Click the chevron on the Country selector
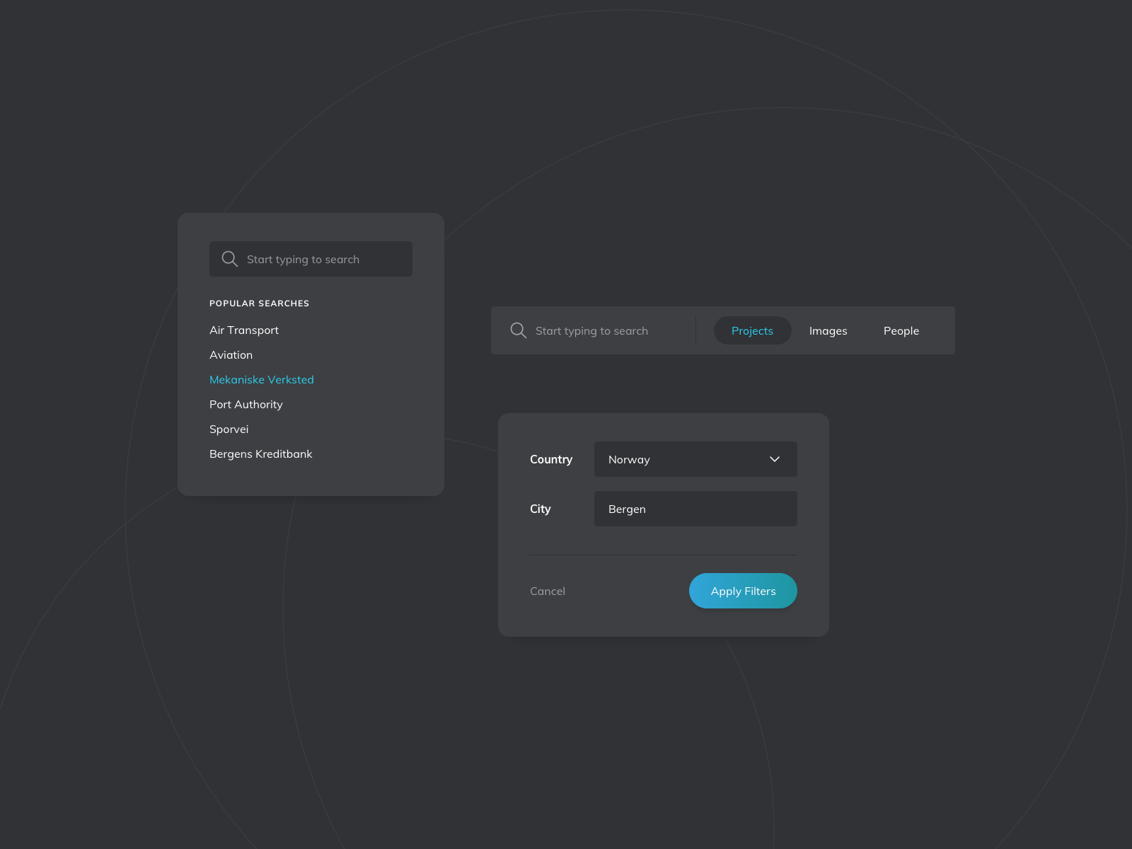The width and height of the screenshot is (1132, 849). tap(774, 459)
